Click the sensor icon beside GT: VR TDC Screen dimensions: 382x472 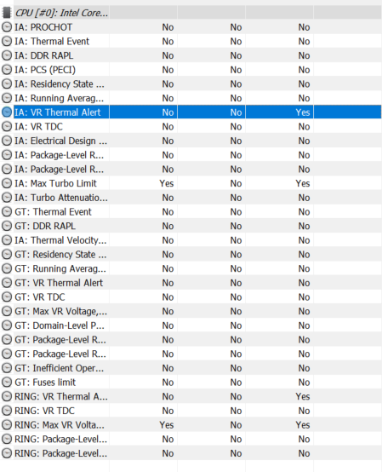click(7, 296)
